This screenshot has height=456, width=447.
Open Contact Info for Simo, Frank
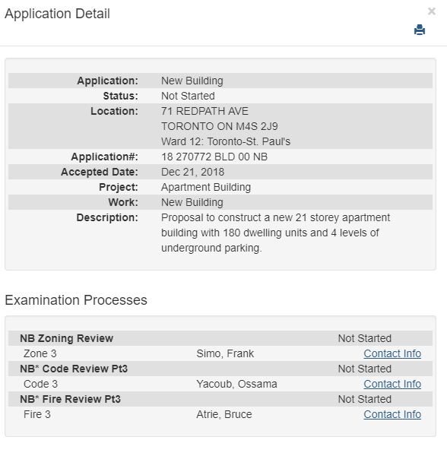tap(392, 353)
